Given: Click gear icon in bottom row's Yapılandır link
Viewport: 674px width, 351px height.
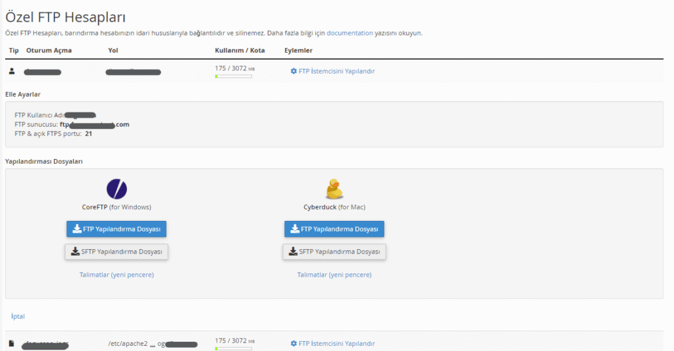Looking at the screenshot, I should tap(294, 343).
